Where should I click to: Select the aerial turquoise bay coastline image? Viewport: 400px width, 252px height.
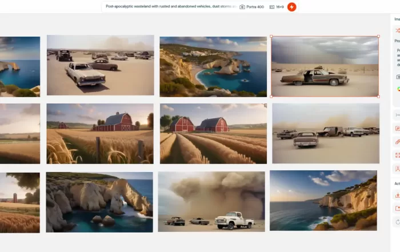coord(213,66)
